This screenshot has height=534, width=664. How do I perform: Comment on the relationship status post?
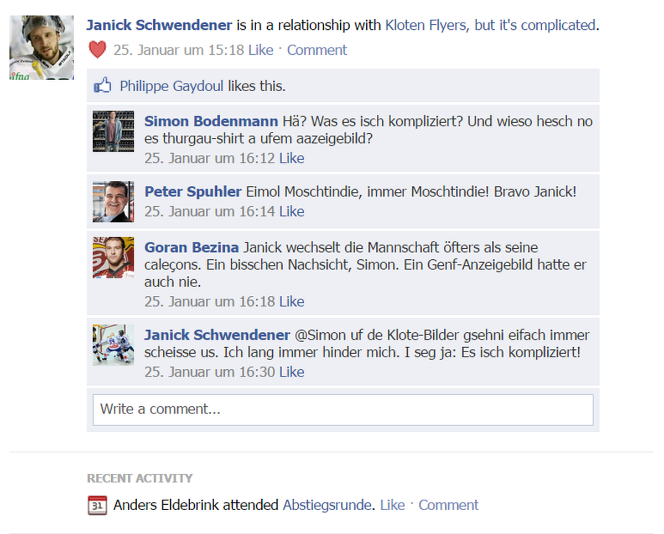pos(317,50)
